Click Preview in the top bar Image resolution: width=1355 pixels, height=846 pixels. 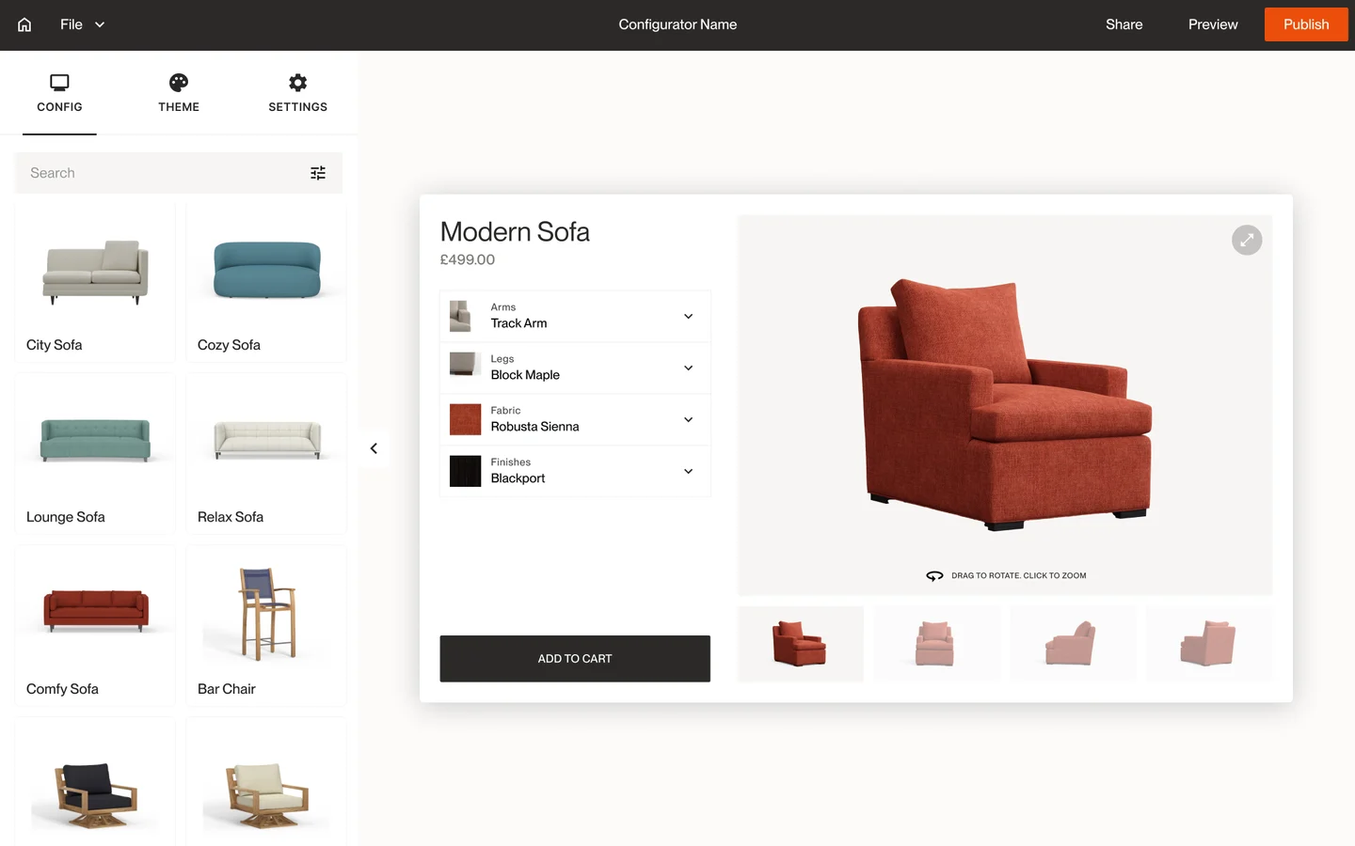(x=1213, y=24)
